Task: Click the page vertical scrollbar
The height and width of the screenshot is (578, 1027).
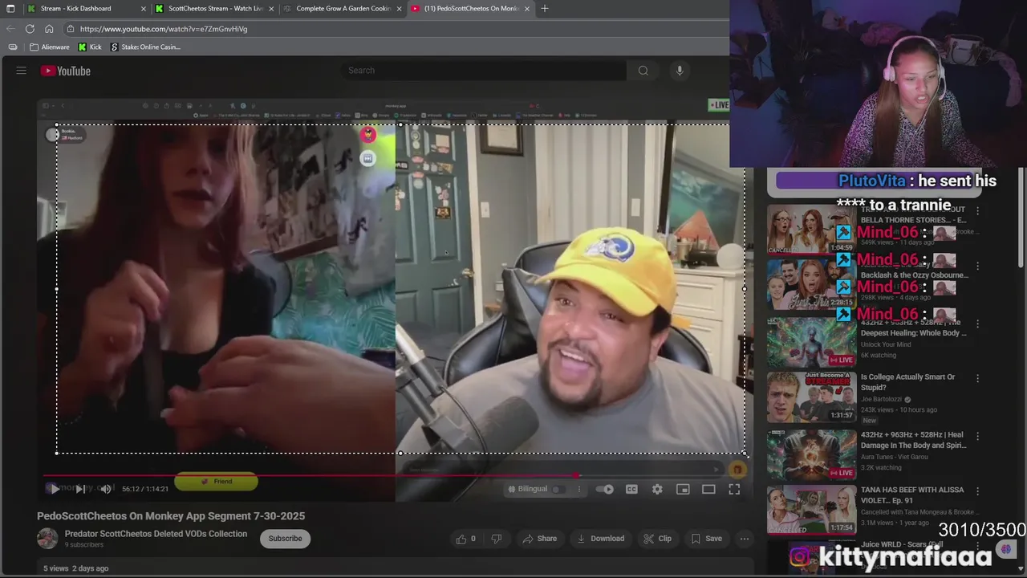Action: point(1022,217)
